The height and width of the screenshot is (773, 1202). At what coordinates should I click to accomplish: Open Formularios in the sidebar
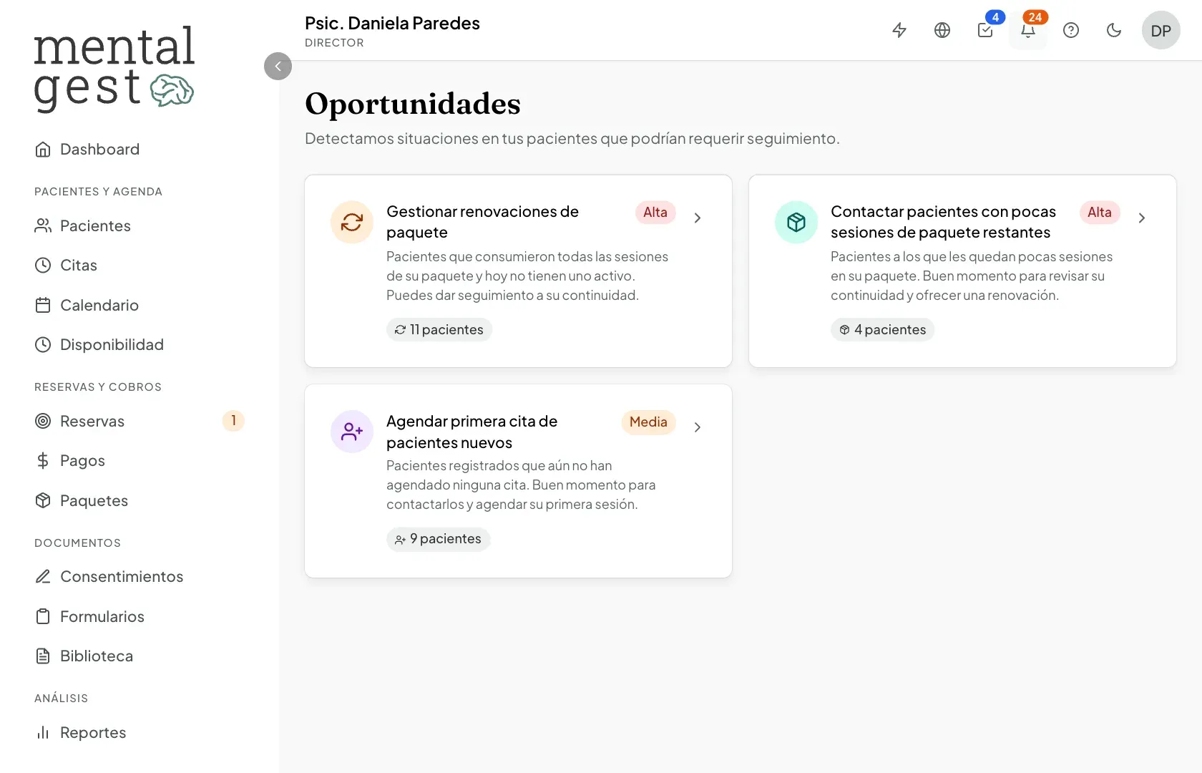coord(140,616)
